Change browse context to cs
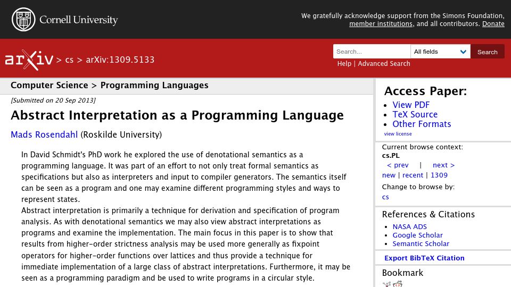 click(x=385, y=197)
